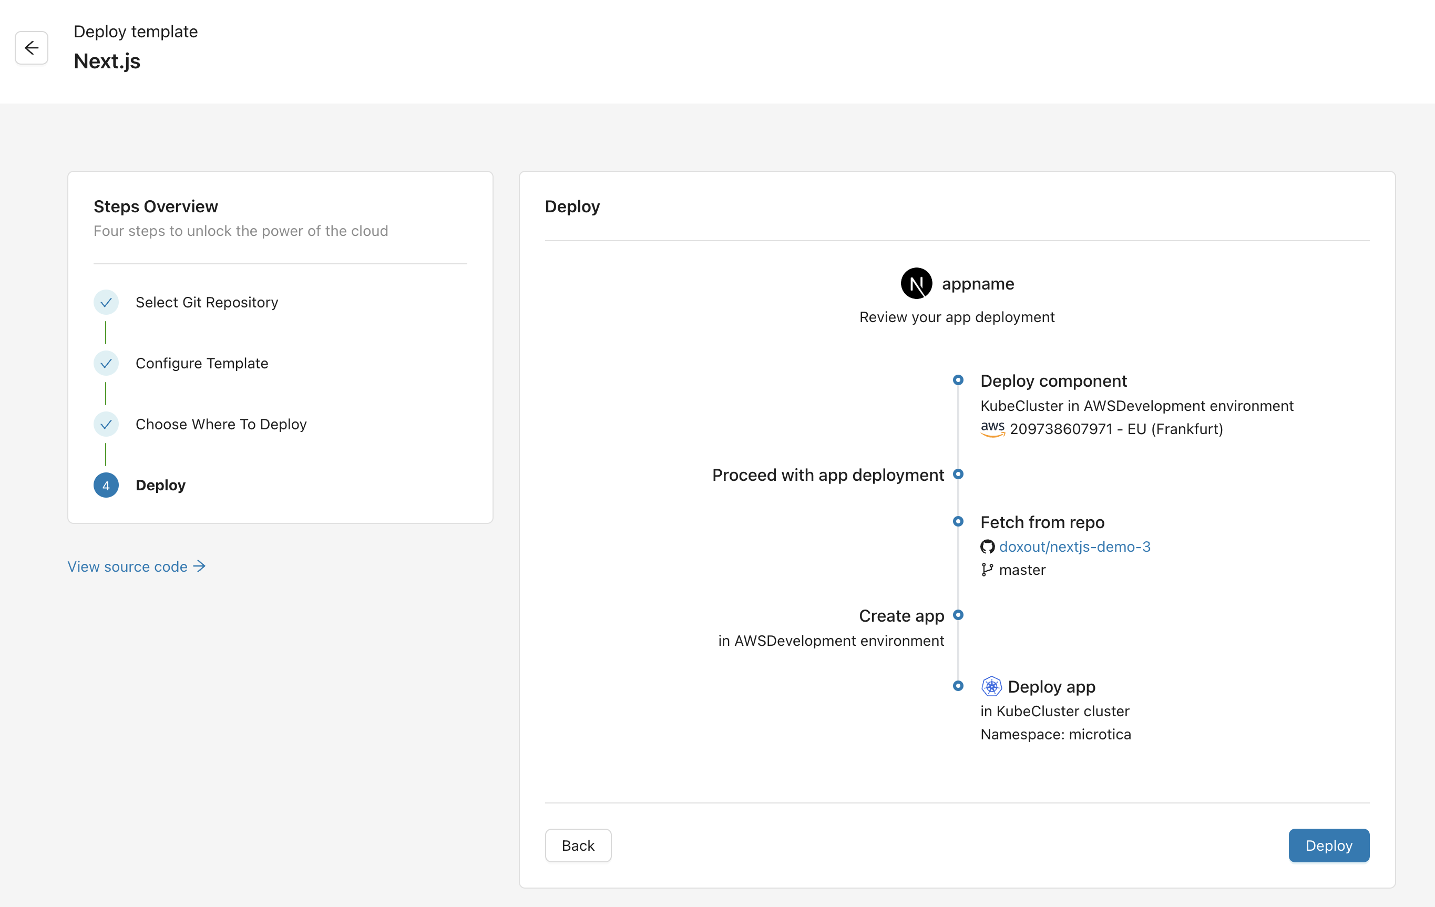Image resolution: width=1435 pixels, height=907 pixels.
Task: Click the Deploy app timeline dot
Action: pyautogui.click(x=958, y=686)
